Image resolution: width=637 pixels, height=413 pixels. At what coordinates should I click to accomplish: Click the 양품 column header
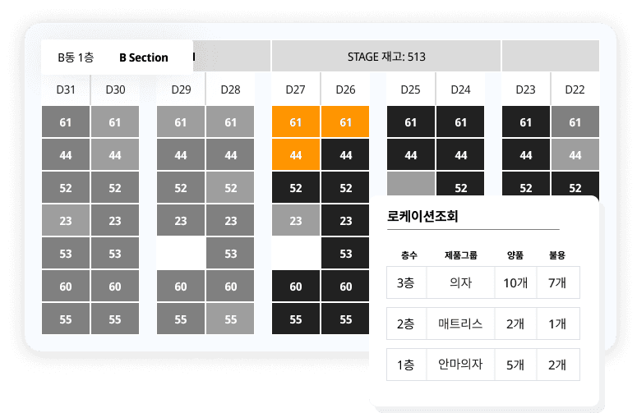515,255
